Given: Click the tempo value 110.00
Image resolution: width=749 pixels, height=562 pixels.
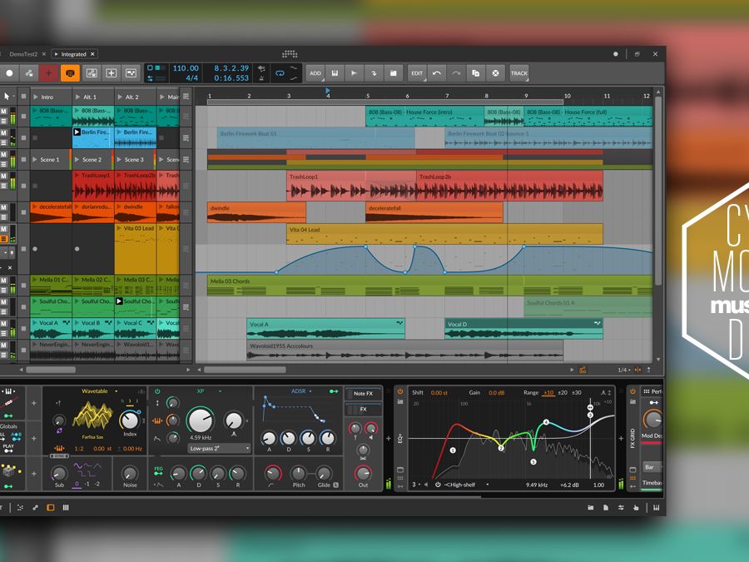Looking at the screenshot, I should [186, 68].
